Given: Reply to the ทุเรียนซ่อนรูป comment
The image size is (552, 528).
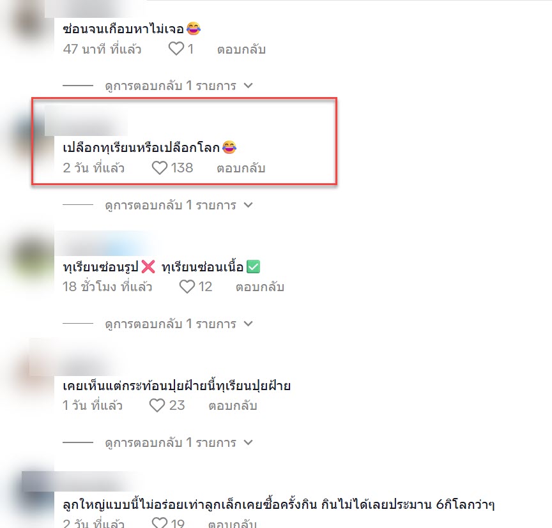Looking at the screenshot, I should pyautogui.click(x=260, y=287).
